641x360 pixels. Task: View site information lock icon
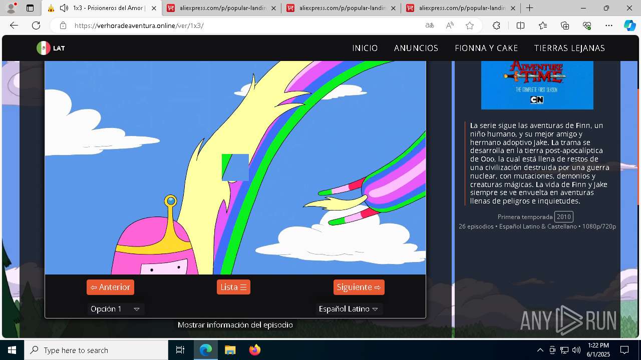tap(63, 25)
